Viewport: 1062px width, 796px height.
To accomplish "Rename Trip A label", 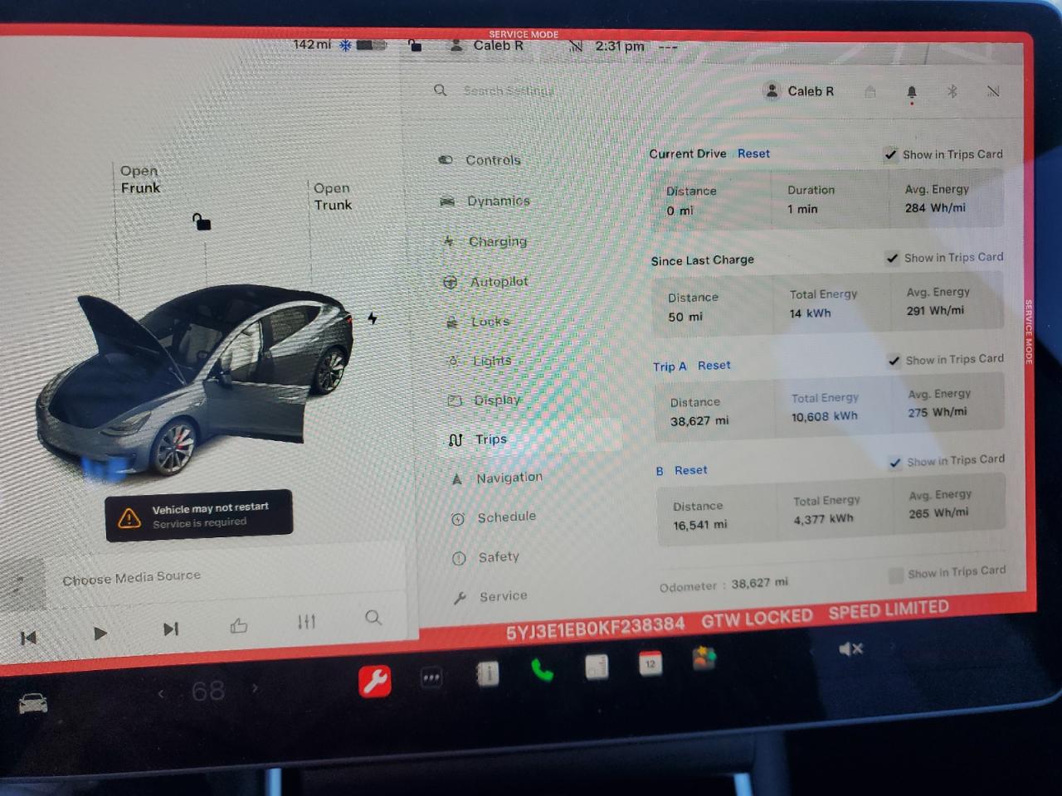I will click(x=670, y=366).
